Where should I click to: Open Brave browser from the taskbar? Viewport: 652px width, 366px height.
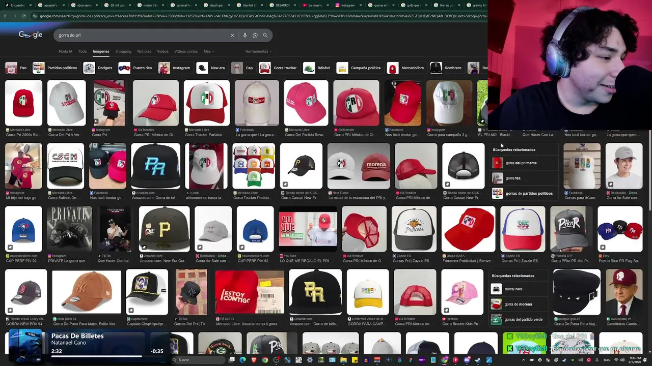tap(254, 360)
